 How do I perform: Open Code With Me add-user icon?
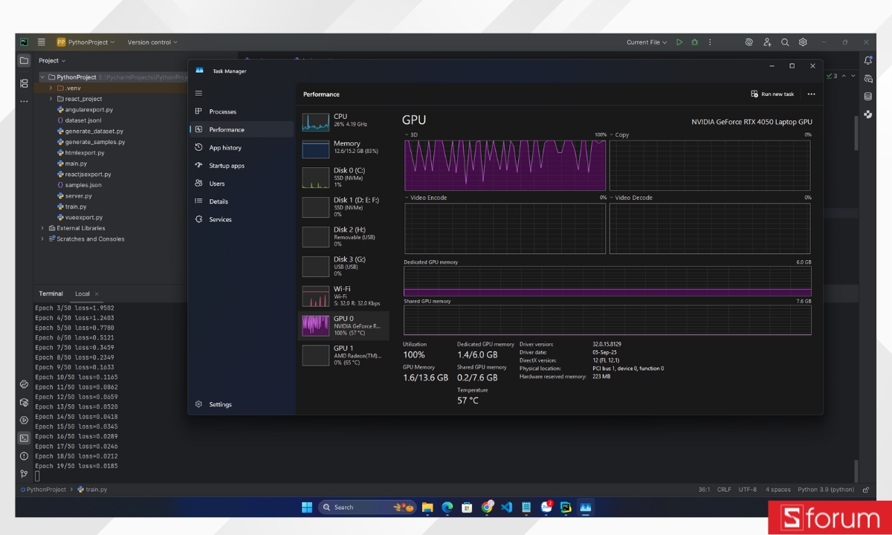767,42
